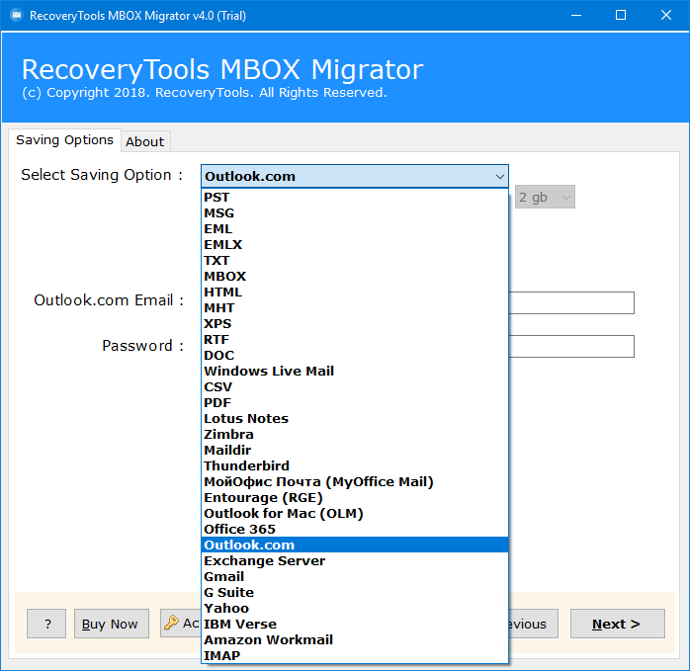Choose MSG from the saving list

tap(355, 212)
